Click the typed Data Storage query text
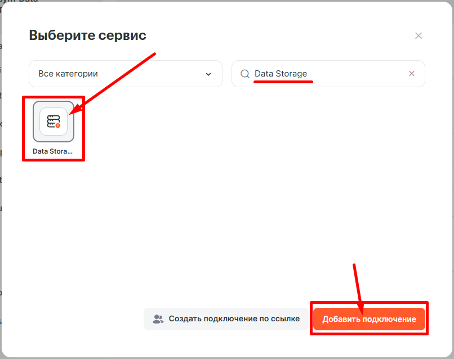 tap(281, 74)
